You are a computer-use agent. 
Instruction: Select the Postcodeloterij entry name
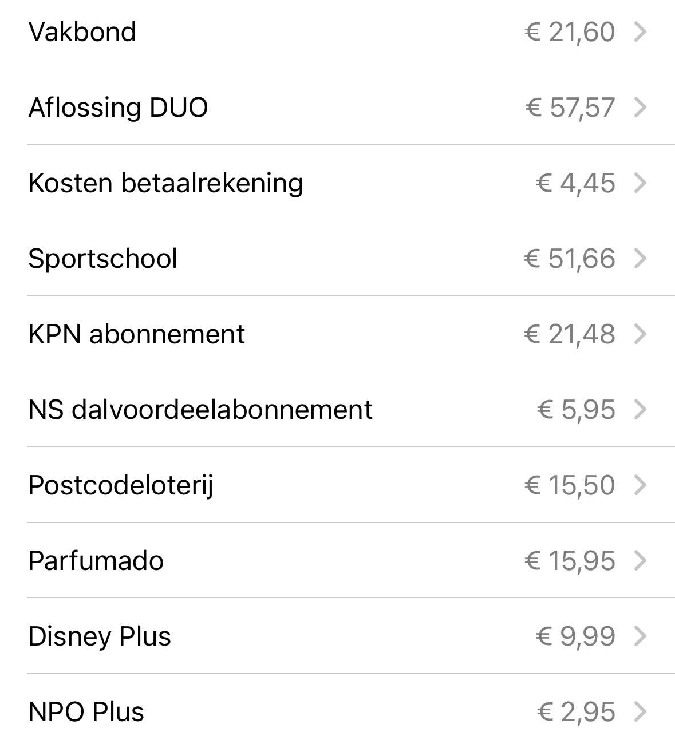click(121, 486)
